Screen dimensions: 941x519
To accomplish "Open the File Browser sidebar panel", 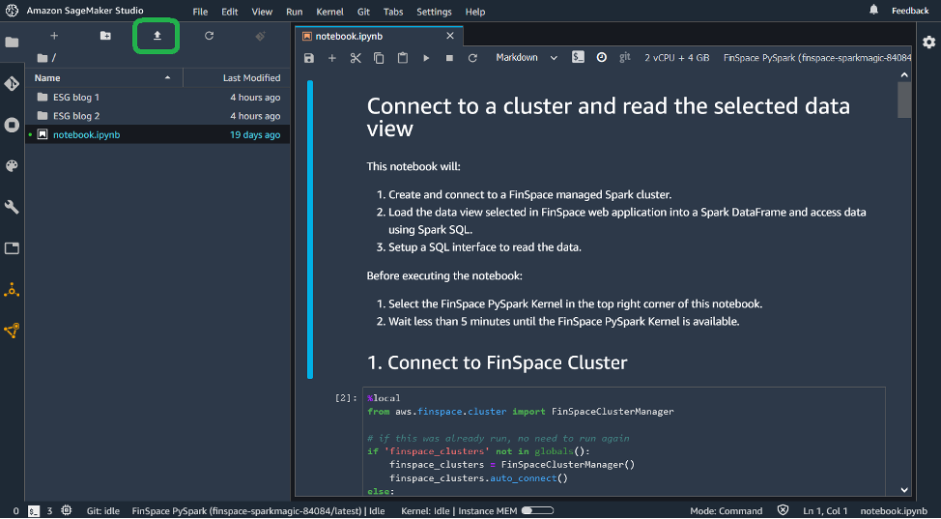I will coord(12,43).
